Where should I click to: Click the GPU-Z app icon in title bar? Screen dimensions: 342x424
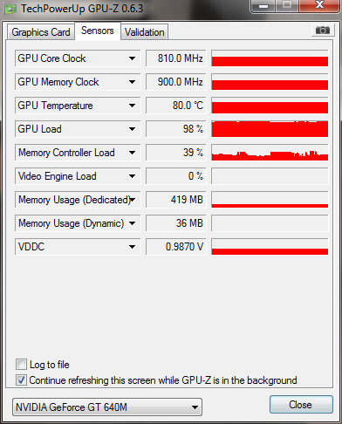pyautogui.click(x=10, y=9)
